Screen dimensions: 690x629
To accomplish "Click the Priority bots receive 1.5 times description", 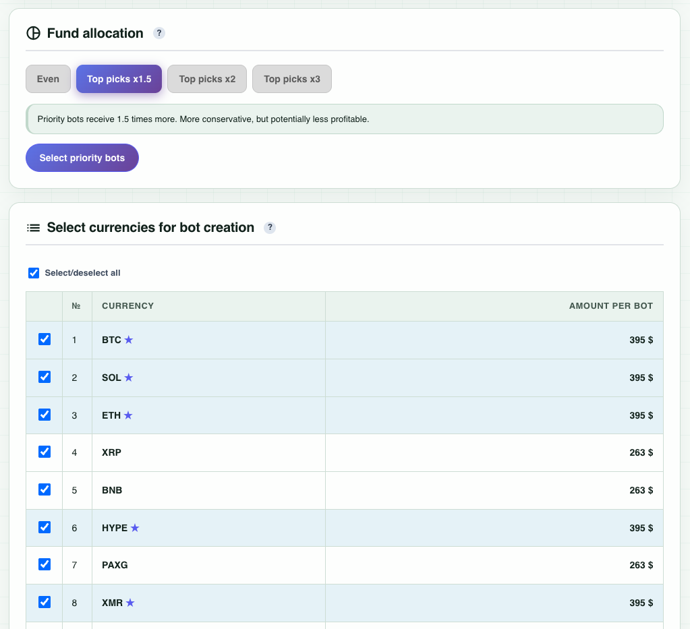I will (203, 119).
